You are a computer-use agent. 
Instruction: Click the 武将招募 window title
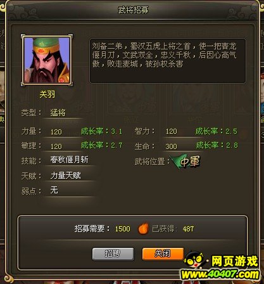point(133,10)
